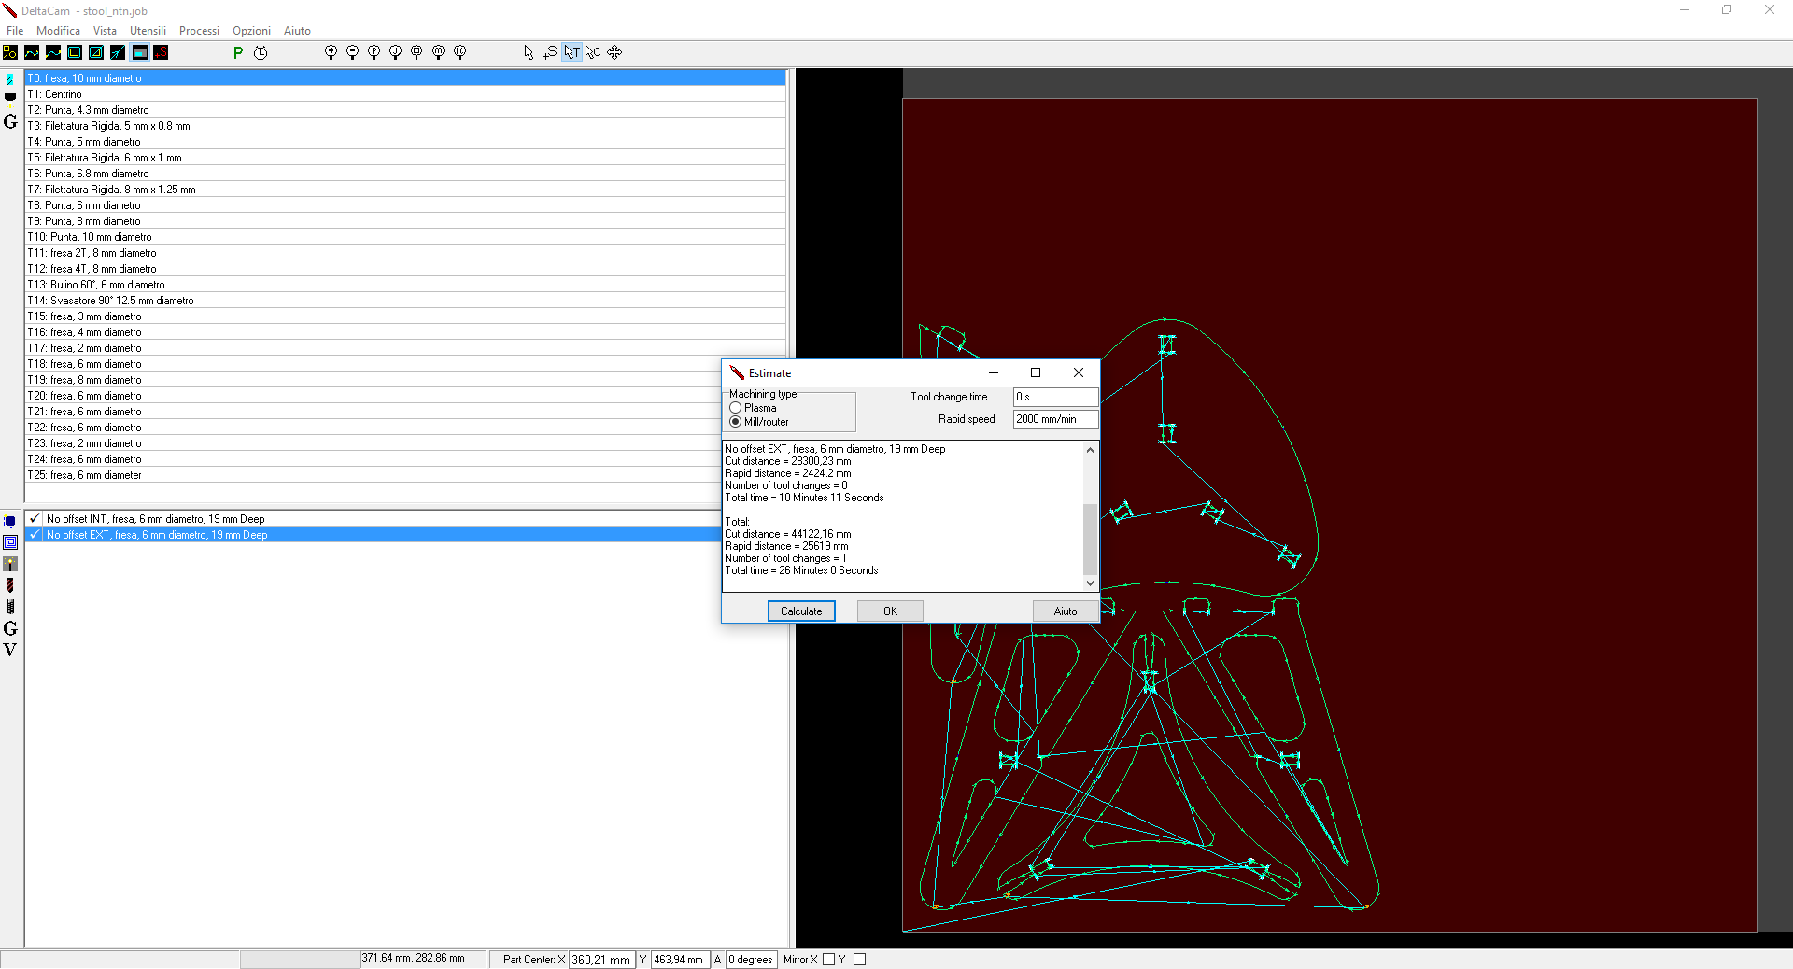Click the red drill bit process icon
The height and width of the screenshot is (969, 1793).
click(x=10, y=585)
